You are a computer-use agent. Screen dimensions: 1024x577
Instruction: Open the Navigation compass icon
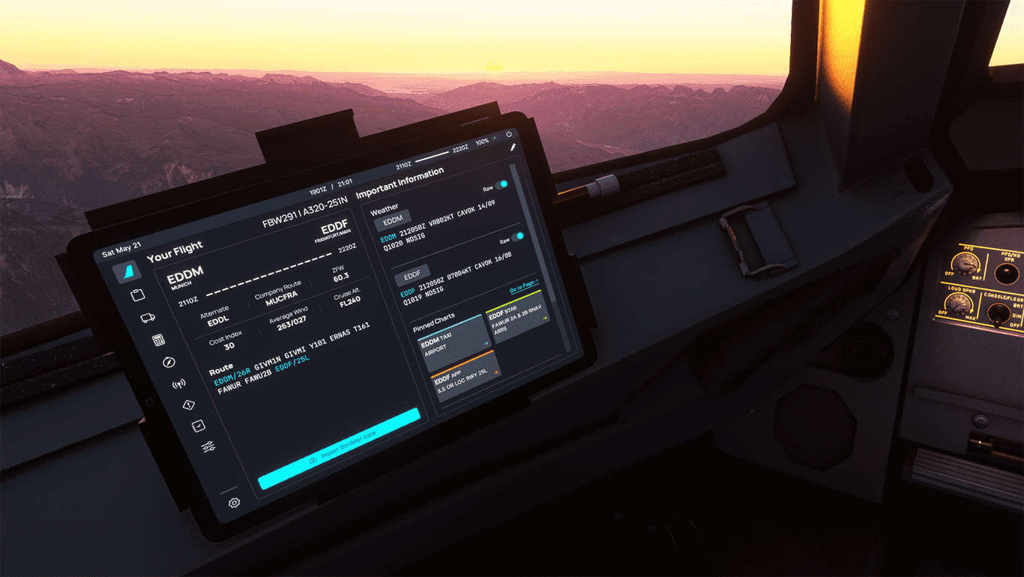169,363
